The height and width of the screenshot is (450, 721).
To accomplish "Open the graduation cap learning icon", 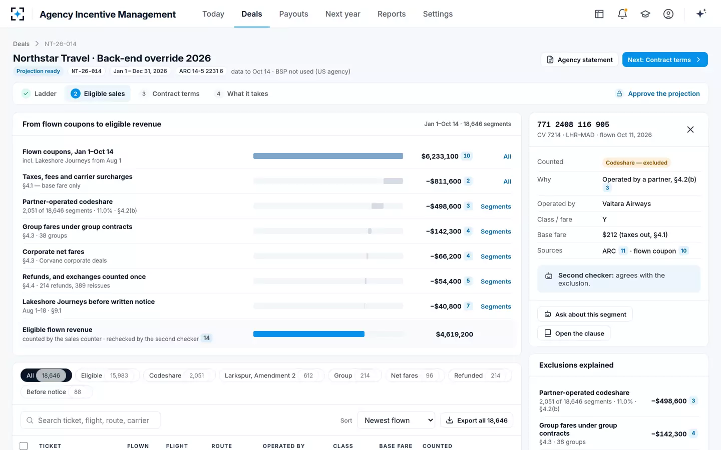I will 645,14.
